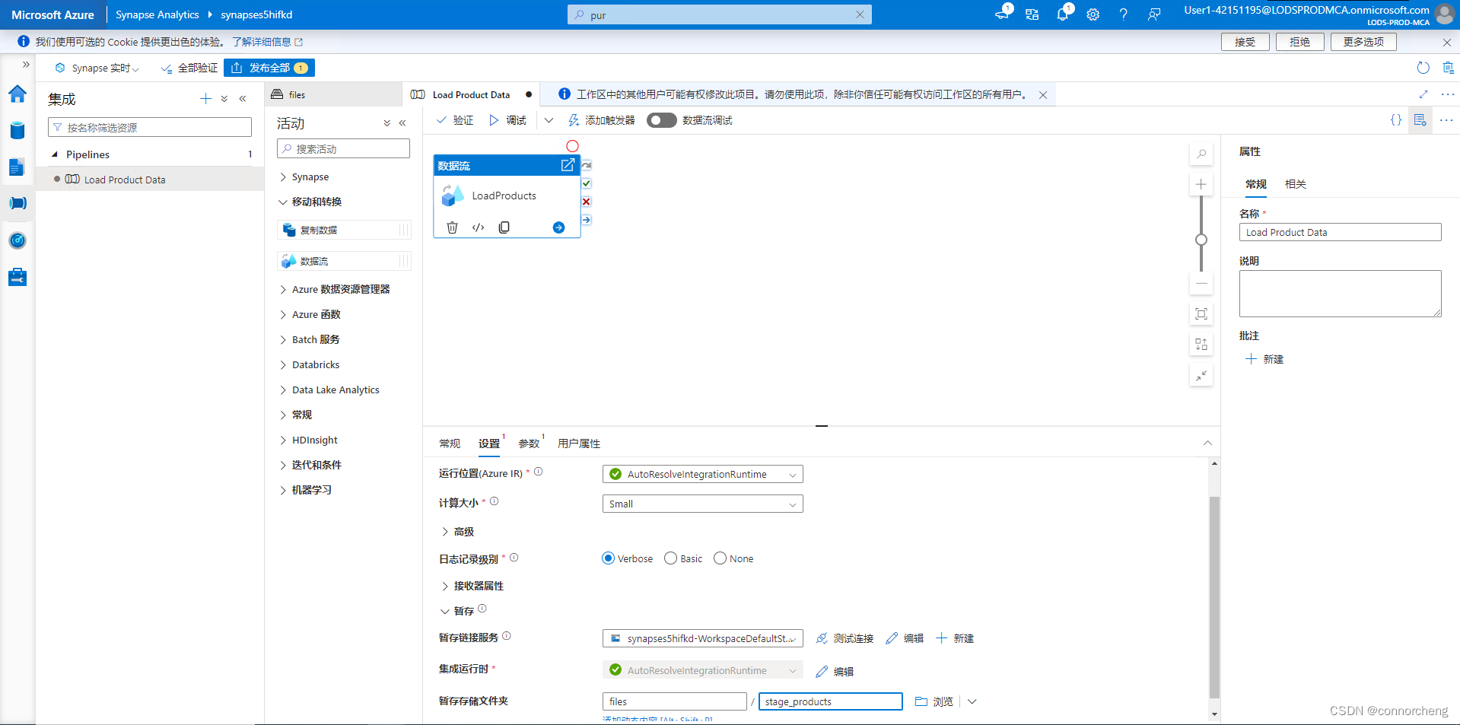Switch to the User properties tab
Viewport: 1460px width, 725px height.
(x=579, y=444)
